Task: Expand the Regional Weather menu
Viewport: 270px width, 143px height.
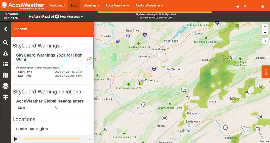Action: (x=149, y=5)
